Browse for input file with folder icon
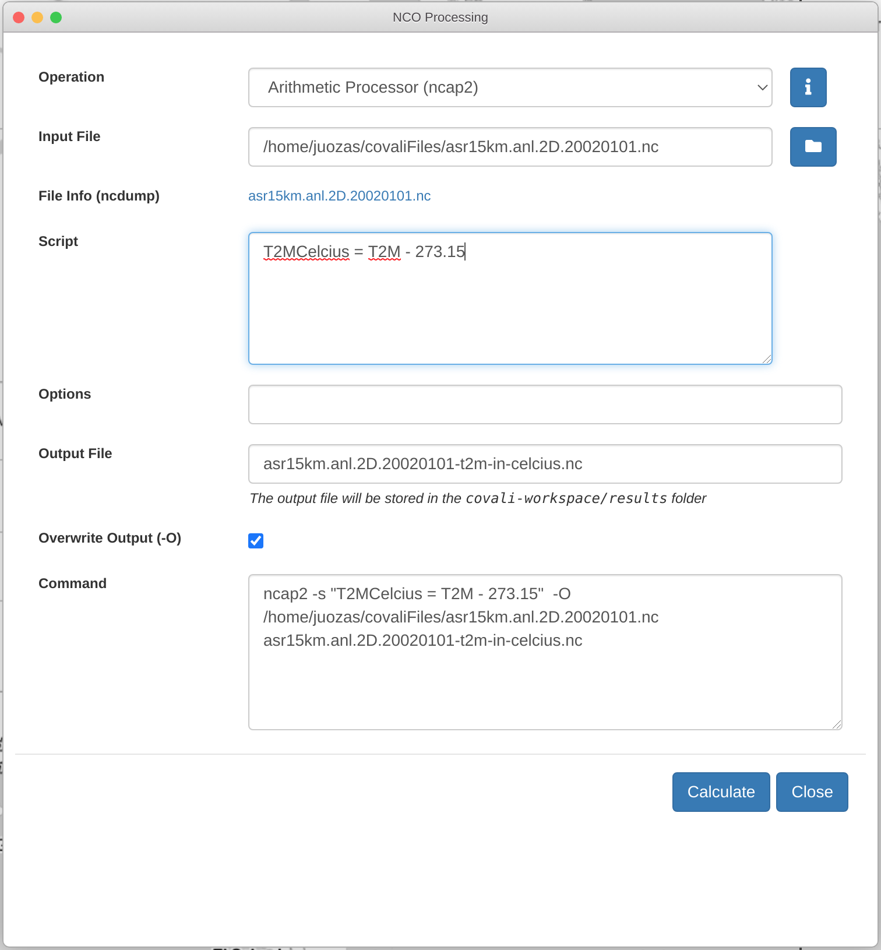Image resolution: width=881 pixels, height=950 pixels. pyautogui.click(x=813, y=147)
